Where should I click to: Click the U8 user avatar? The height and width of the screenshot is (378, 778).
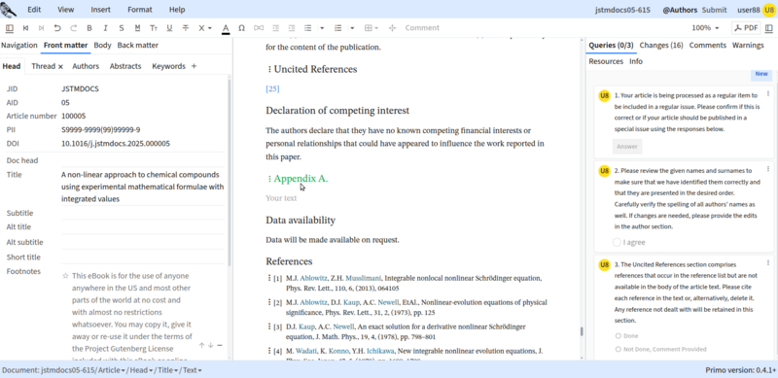click(x=769, y=10)
